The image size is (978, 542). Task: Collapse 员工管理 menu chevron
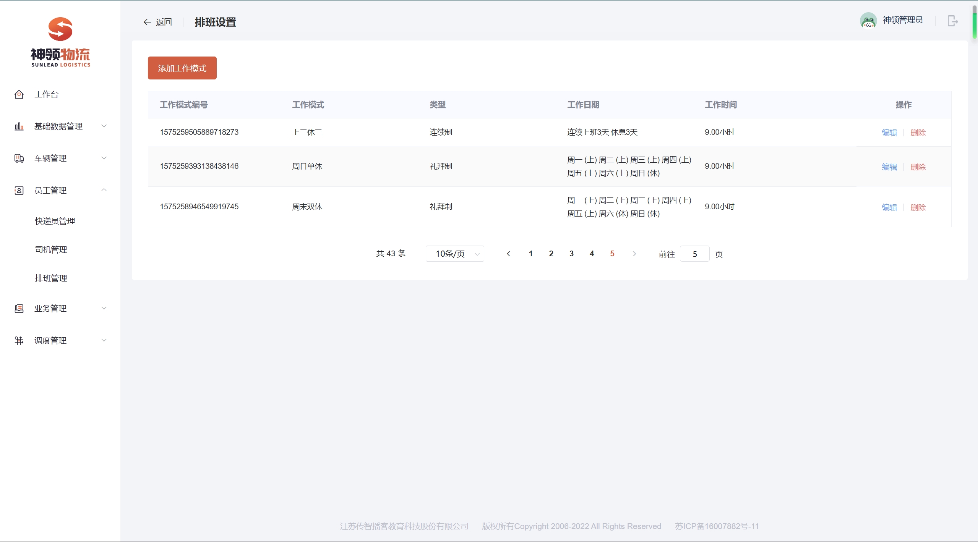tap(104, 190)
